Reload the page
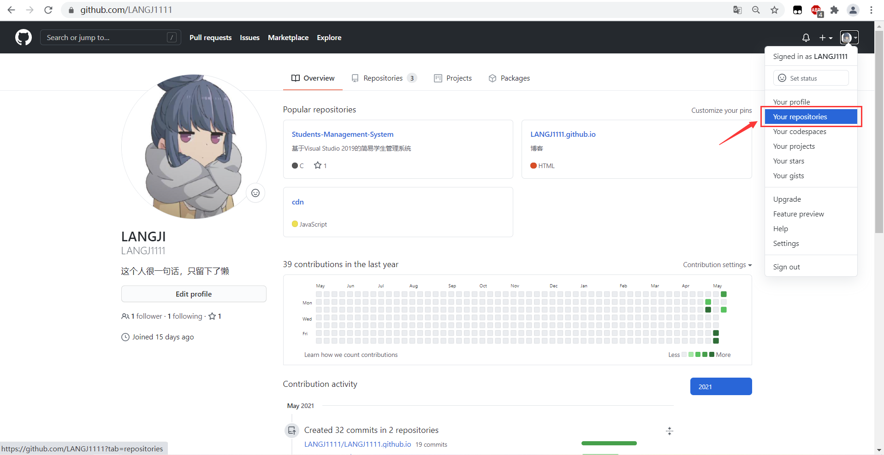 pyautogui.click(x=48, y=10)
